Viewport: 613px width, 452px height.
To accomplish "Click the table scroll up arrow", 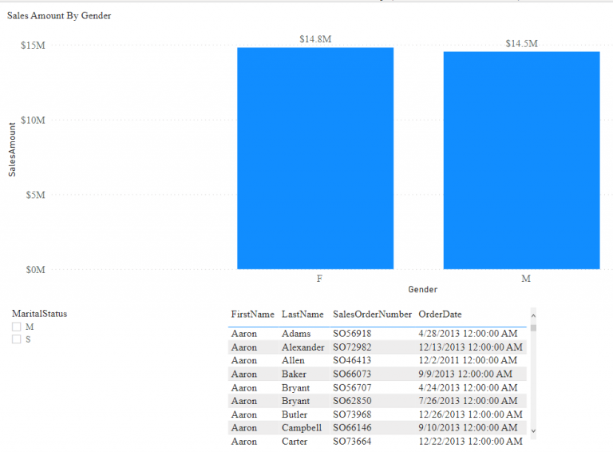I will pyautogui.click(x=533, y=314).
